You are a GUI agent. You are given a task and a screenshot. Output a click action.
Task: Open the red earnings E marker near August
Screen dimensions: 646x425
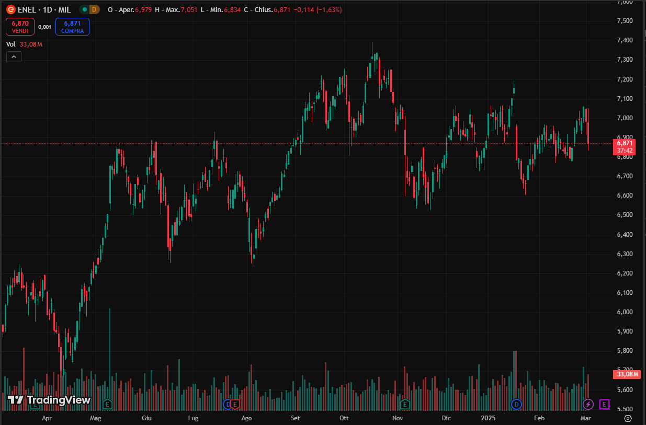pyautogui.click(x=235, y=404)
